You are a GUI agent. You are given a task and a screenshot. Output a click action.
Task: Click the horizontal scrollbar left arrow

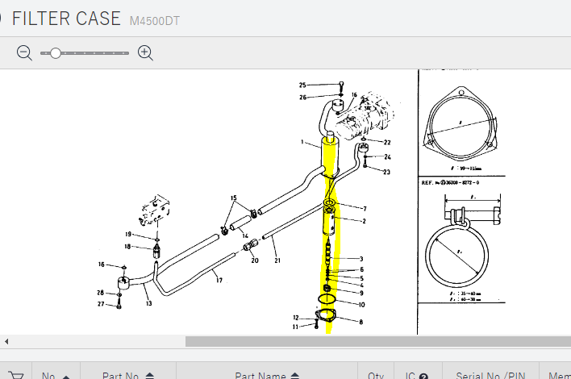click(x=6, y=341)
